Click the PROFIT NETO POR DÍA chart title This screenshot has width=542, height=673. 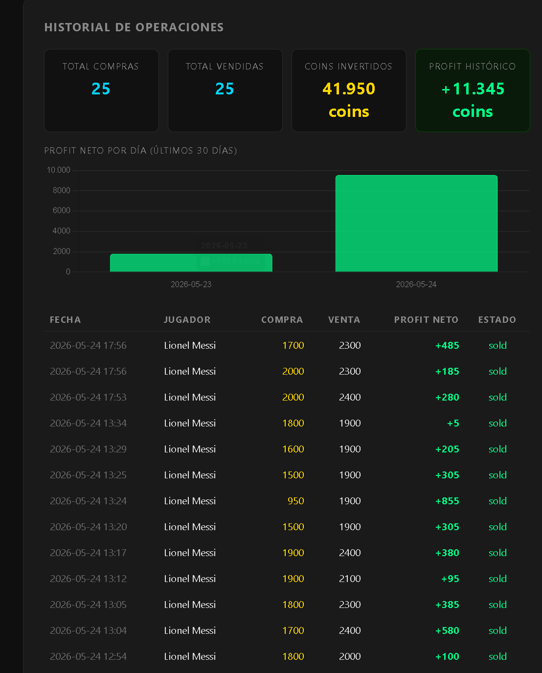tap(140, 151)
